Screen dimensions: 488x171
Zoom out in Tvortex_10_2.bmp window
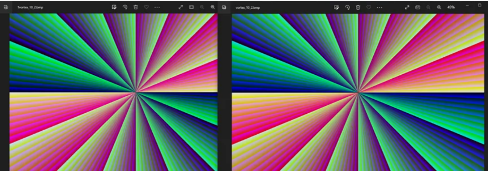coord(202,7)
